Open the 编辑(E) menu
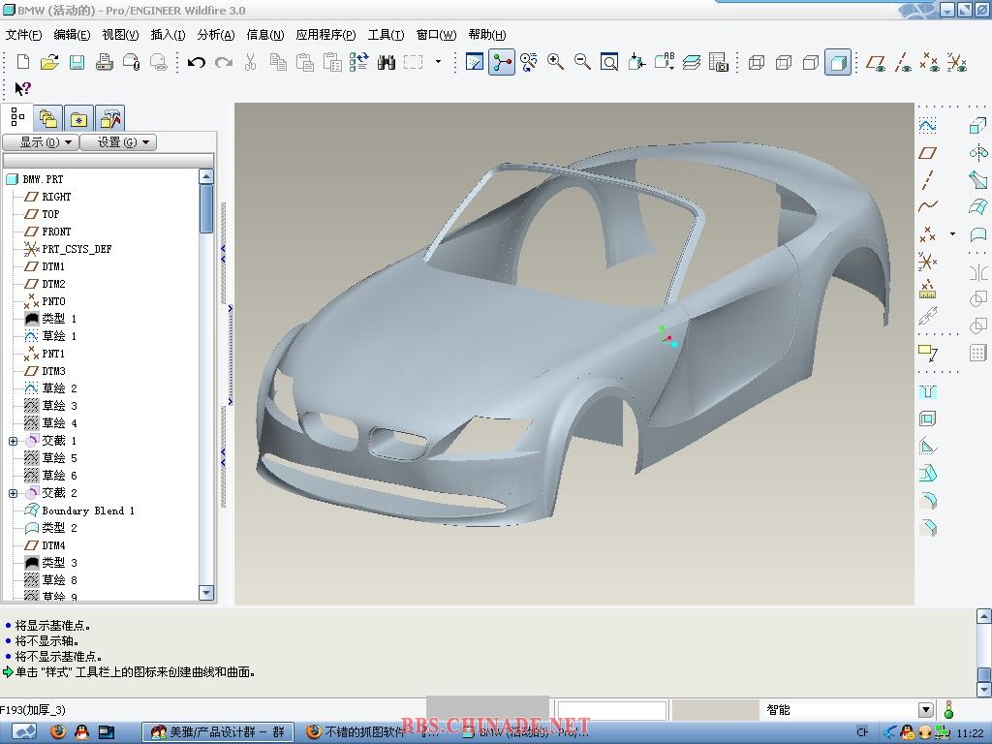992x744 pixels. [72, 35]
